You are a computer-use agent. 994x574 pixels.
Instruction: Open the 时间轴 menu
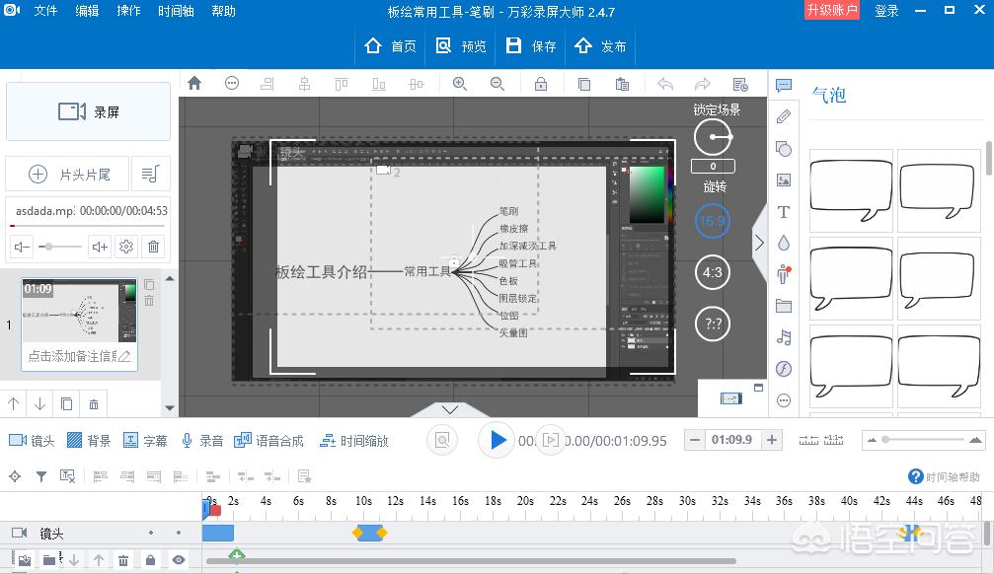(x=176, y=11)
